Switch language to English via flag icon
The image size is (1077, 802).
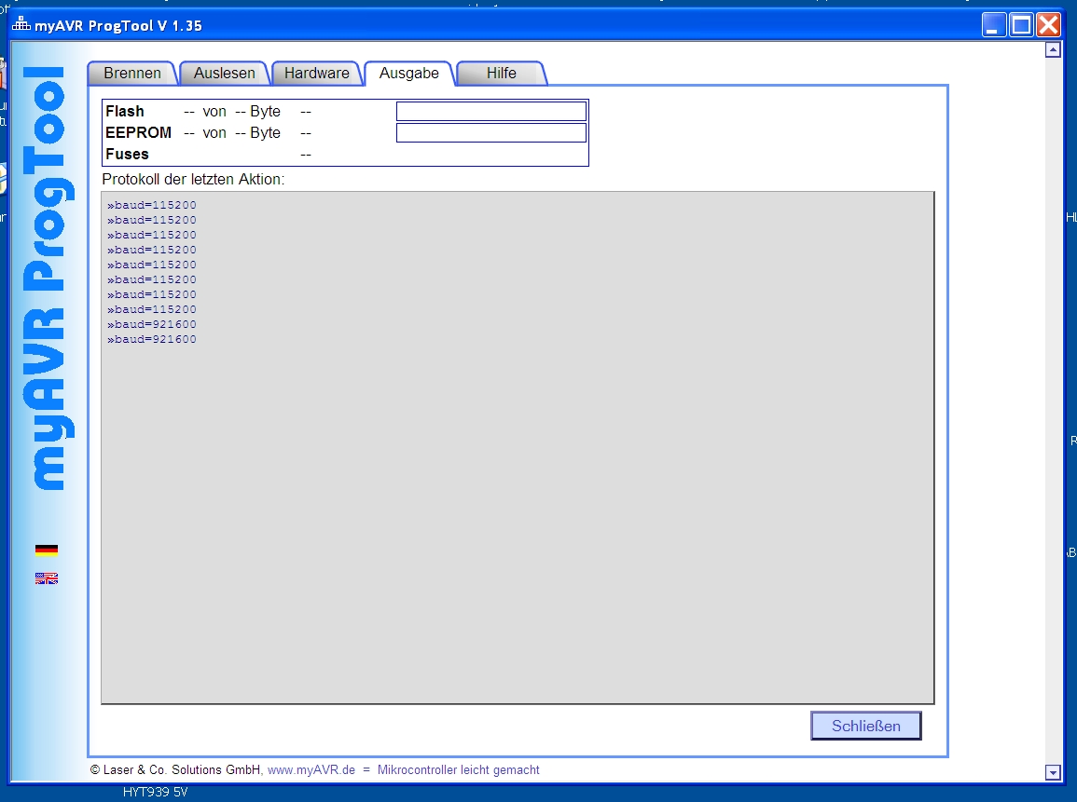[x=47, y=578]
